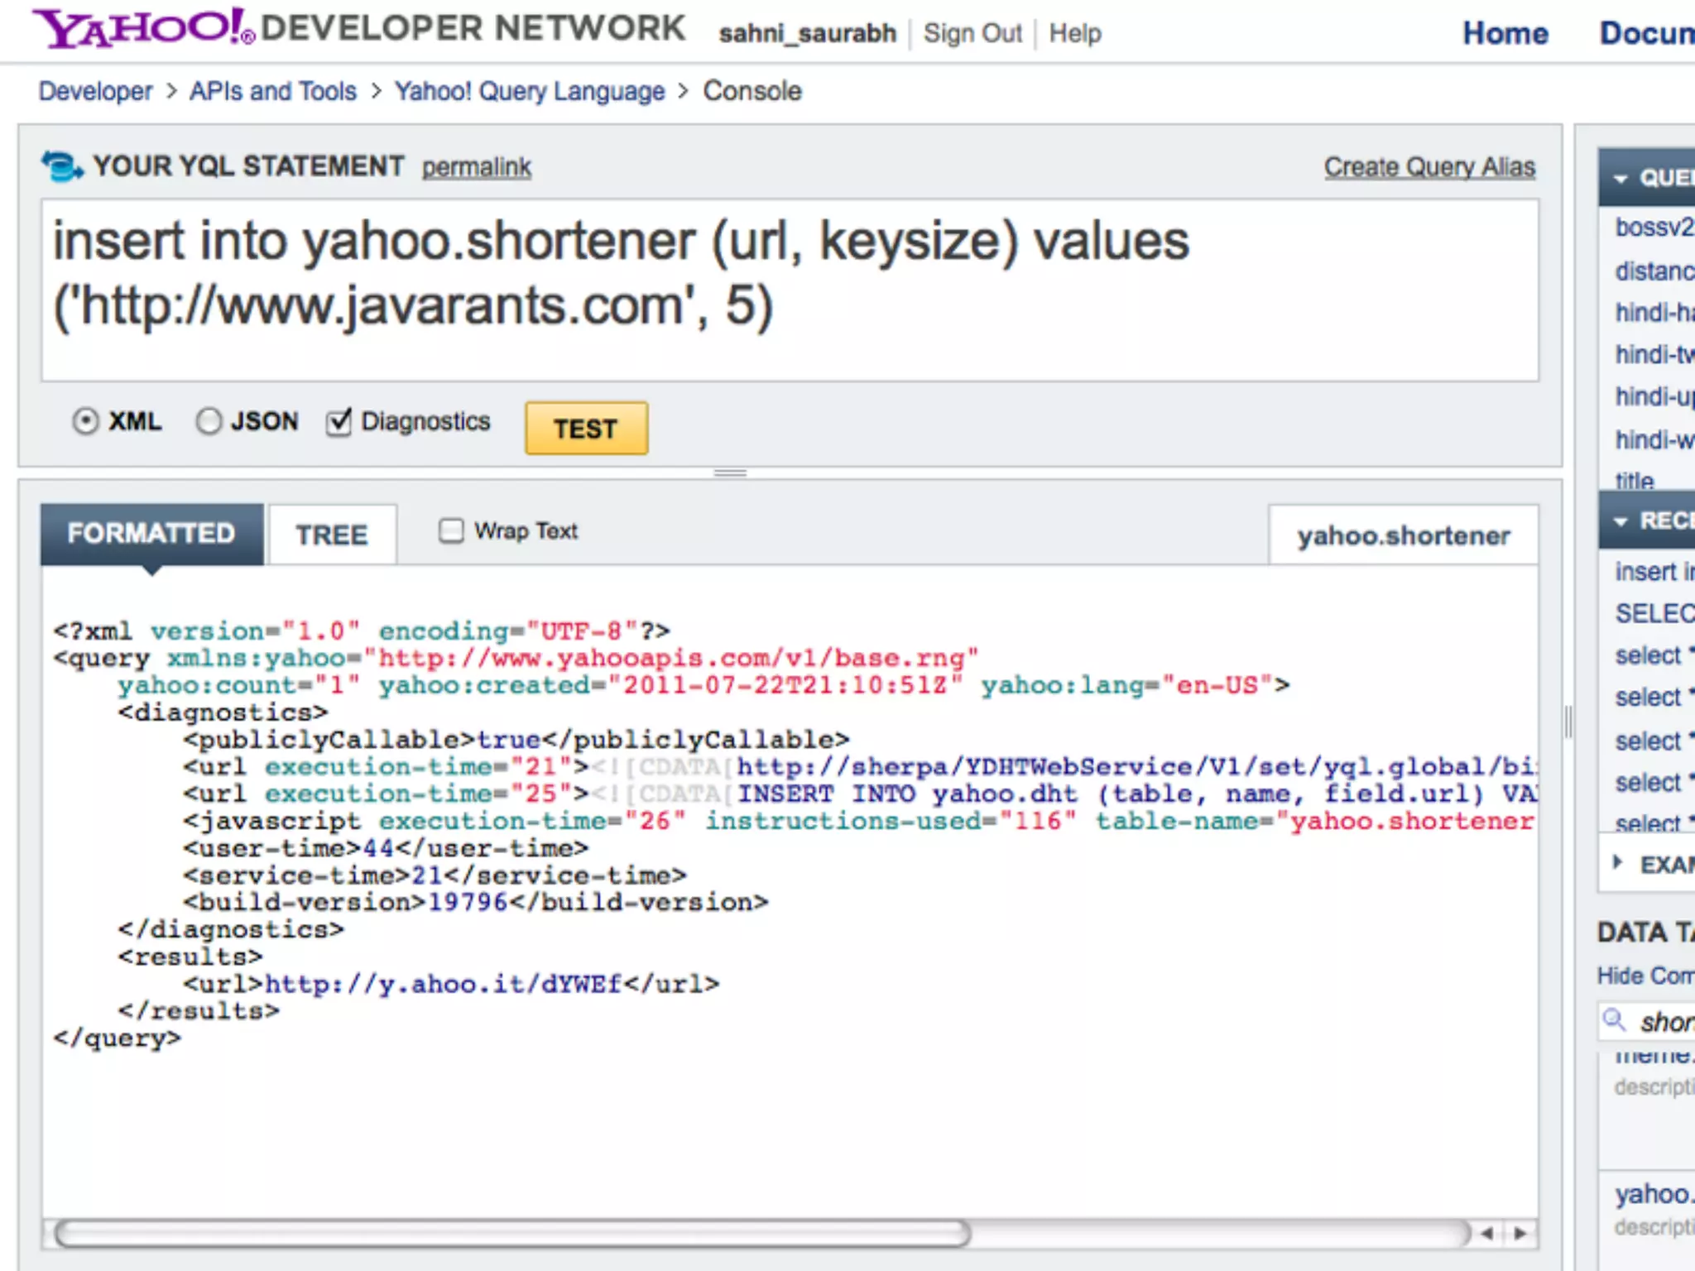
Task: Open recent query starting with 'SELEC'
Action: point(1654,613)
